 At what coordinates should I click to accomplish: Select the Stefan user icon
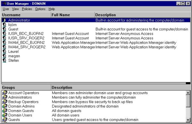click(4, 60)
